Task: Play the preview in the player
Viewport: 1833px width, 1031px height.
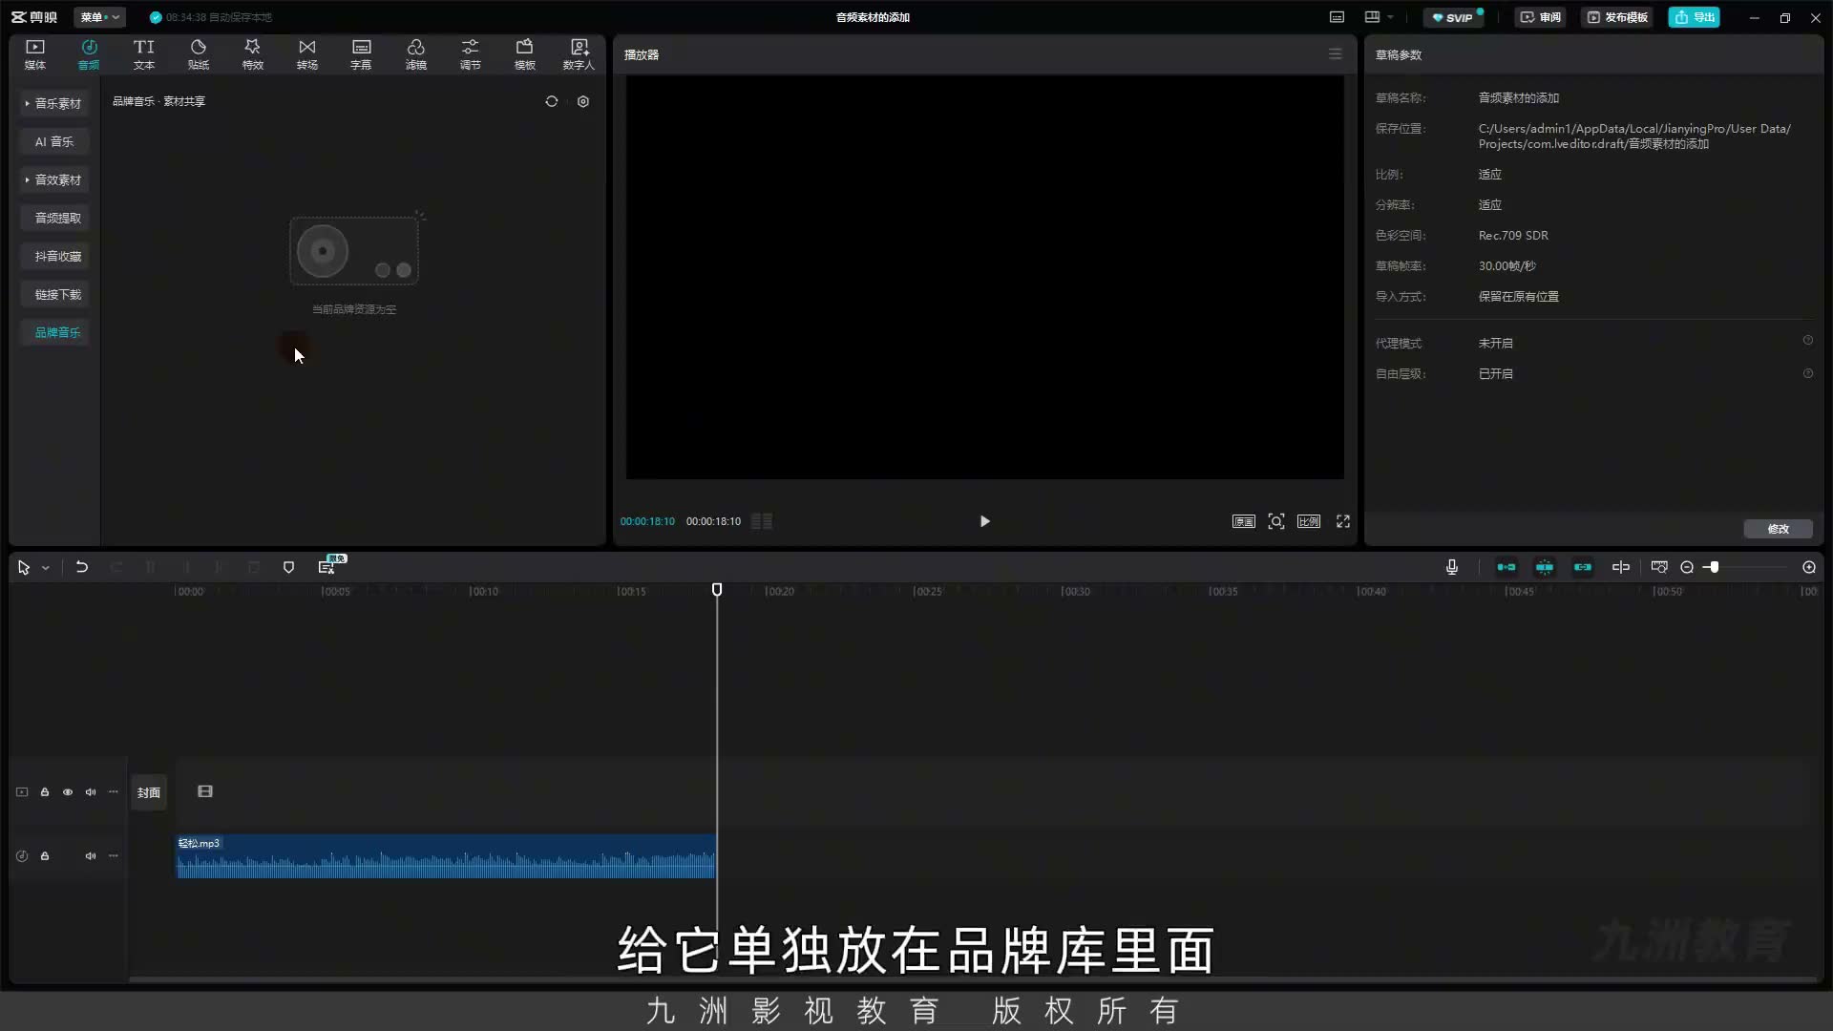Action: click(984, 521)
